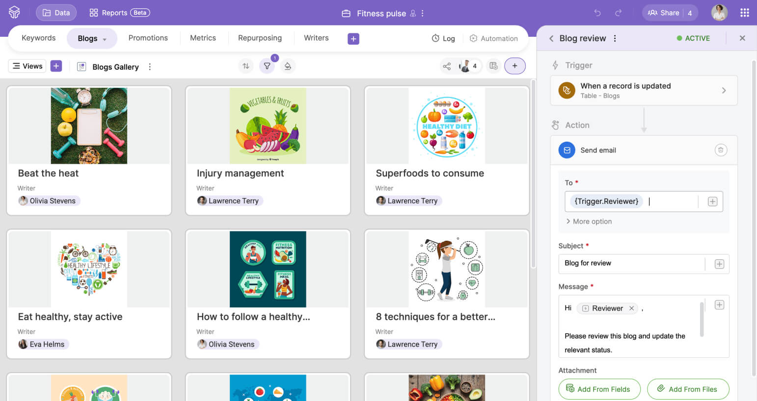
Task: Open the kebab menu next to Fitness pulse
Action: pyautogui.click(x=422, y=13)
